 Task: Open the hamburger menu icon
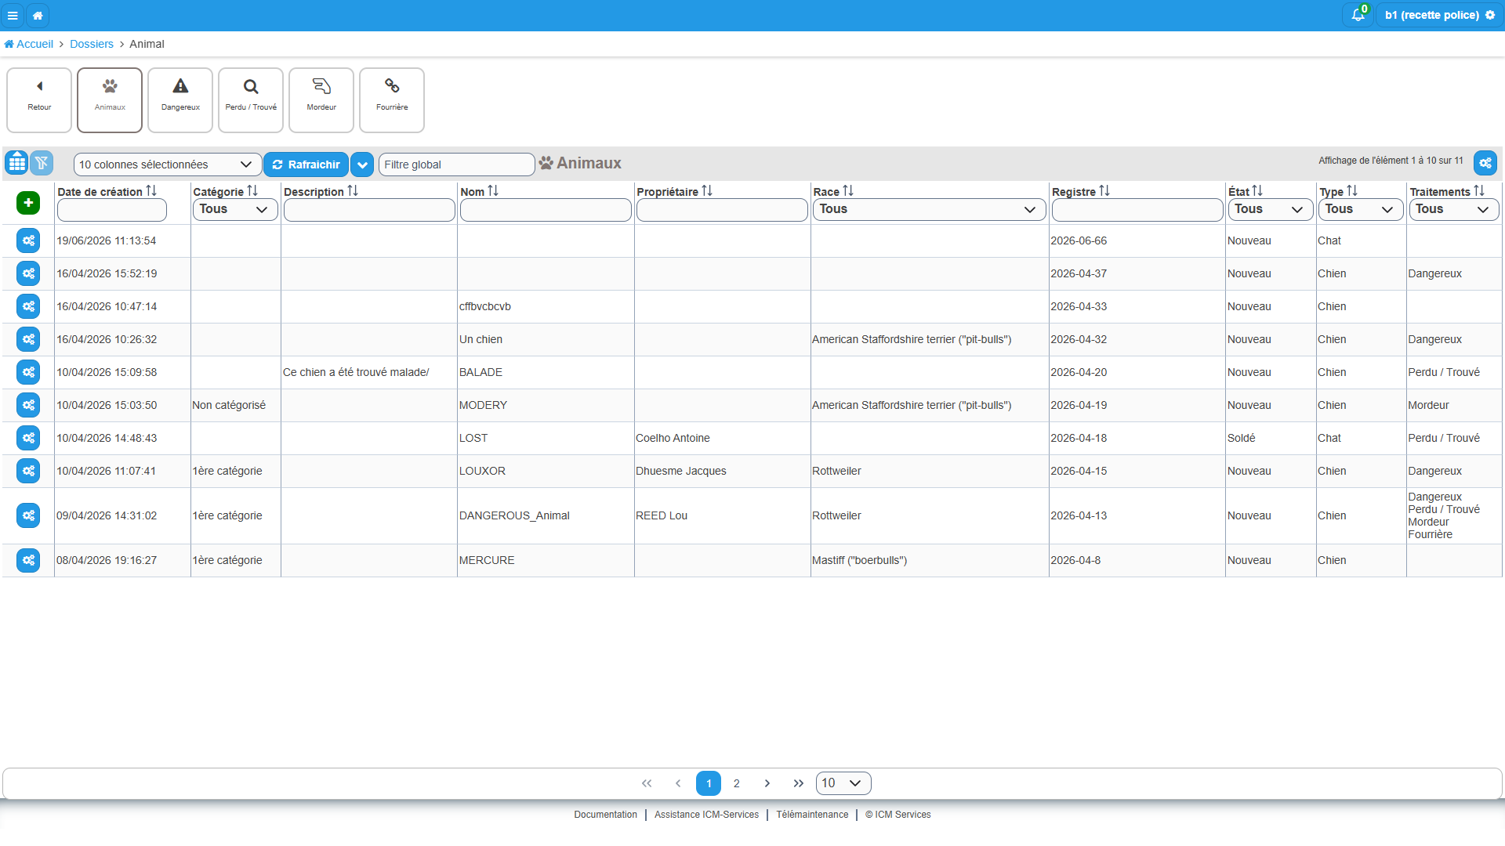click(13, 15)
